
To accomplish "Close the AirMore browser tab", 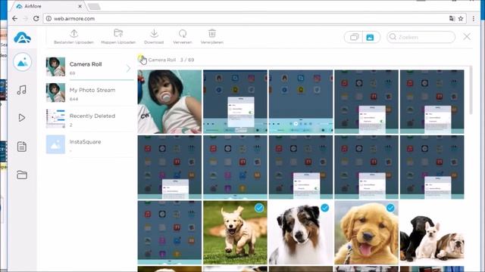I will coord(80,6).
